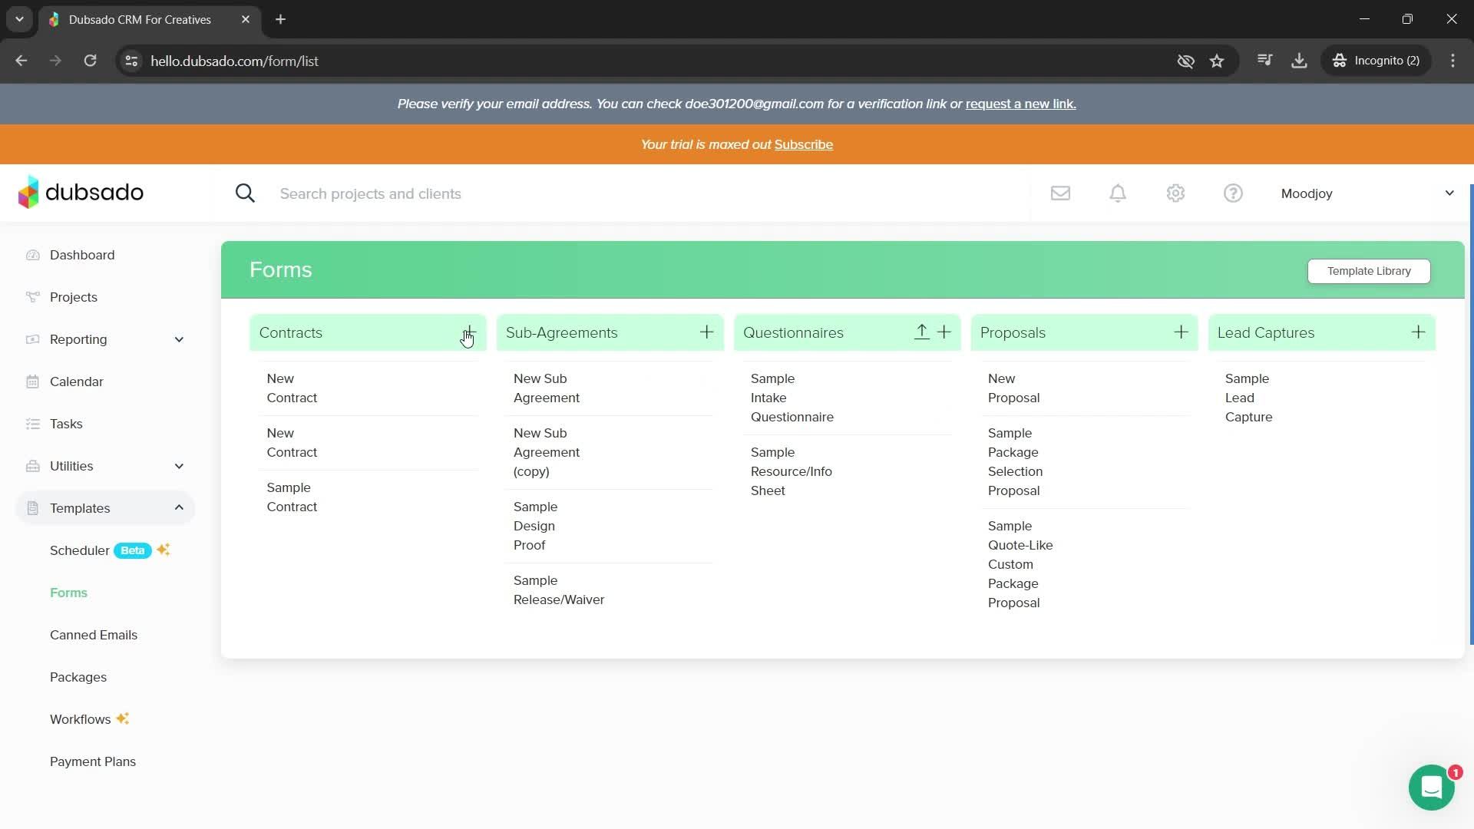Open New Sub Agreement (copy)
The width and height of the screenshot is (1474, 829).
547,452
